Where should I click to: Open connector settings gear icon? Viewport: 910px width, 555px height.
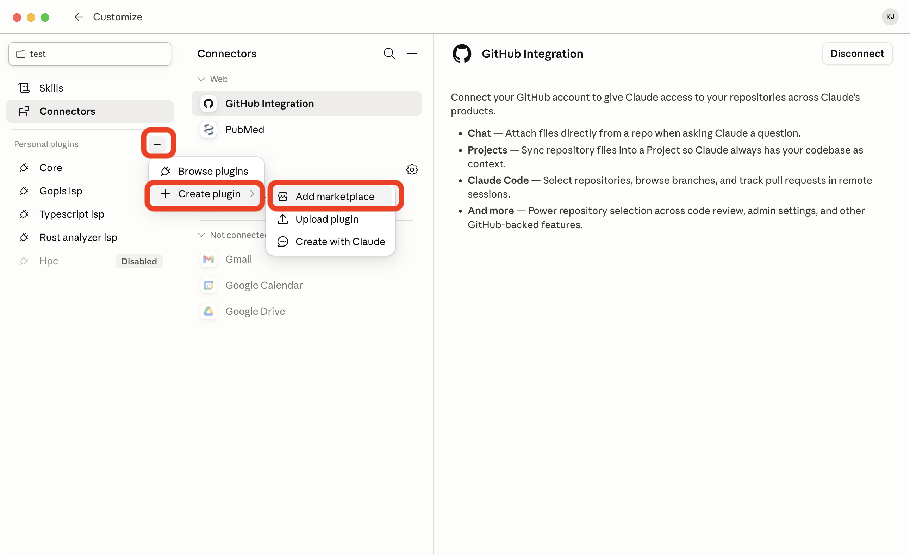click(412, 170)
